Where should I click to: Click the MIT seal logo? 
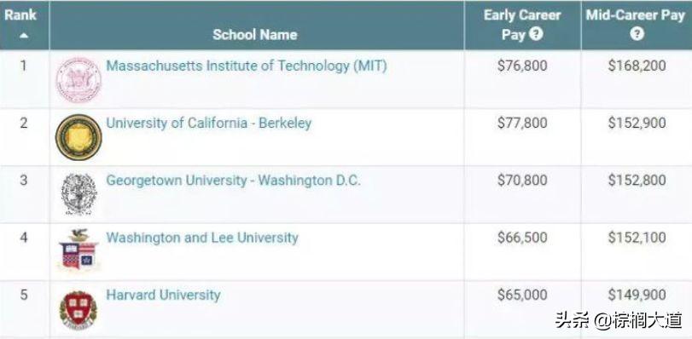79,80
